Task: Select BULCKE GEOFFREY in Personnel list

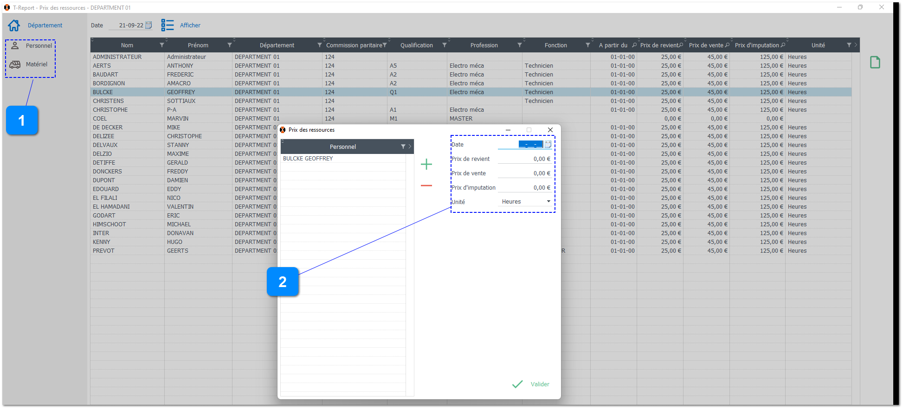Action: click(x=308, y=159)
